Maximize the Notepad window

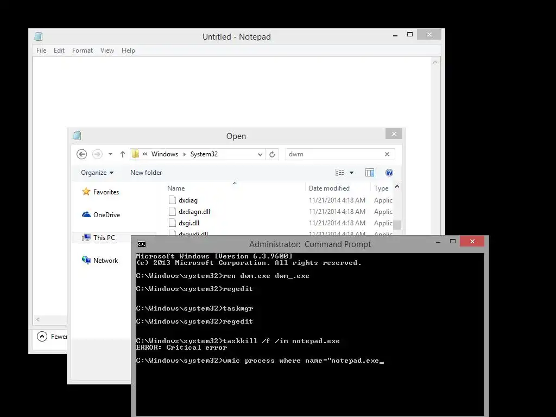410,34
